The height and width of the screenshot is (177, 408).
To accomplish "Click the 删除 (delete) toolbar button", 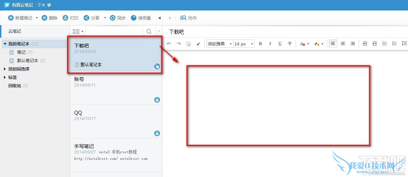I will (x=50, y=18).
